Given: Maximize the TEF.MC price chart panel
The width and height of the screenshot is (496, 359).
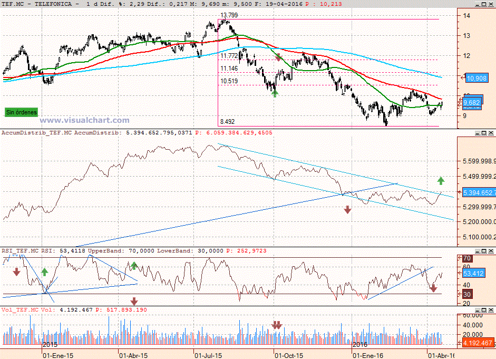Looking at the screenshot, I should (484, 4).
